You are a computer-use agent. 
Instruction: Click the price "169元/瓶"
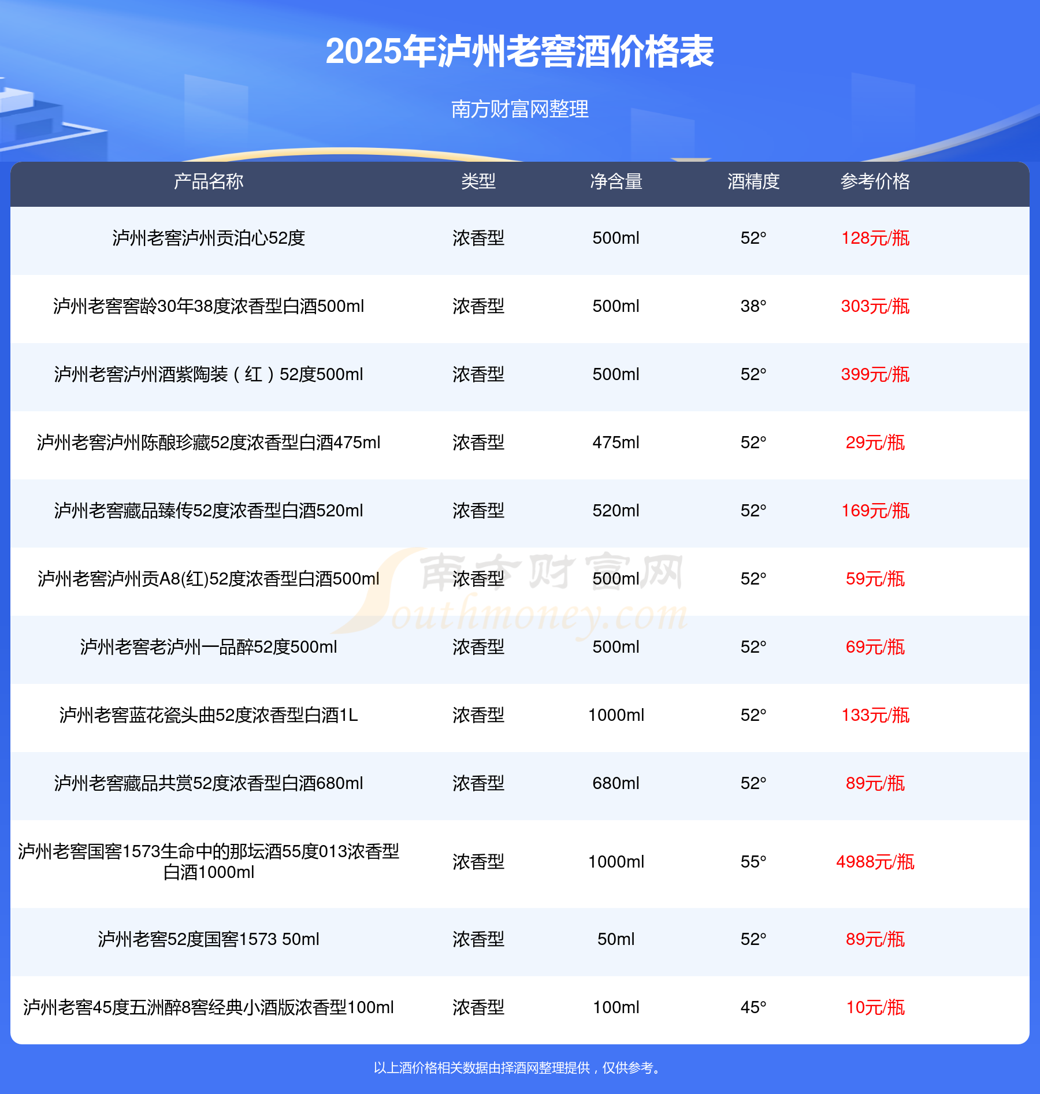[875, 511]
